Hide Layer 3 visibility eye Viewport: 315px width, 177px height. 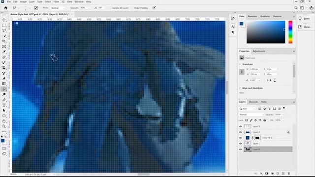240,126
